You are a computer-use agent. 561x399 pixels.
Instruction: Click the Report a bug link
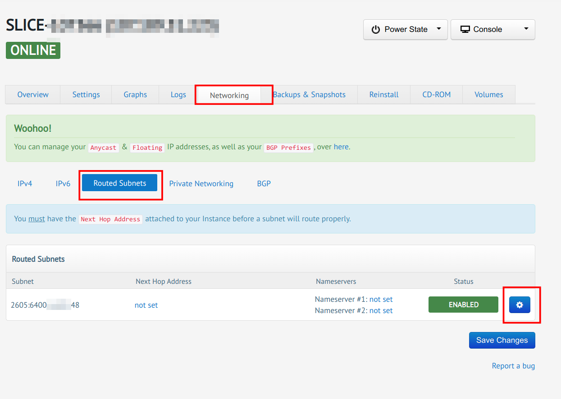point(513,366)
